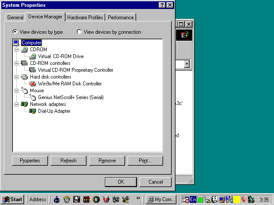Screen dimensions: 274x205
Task: Collapse the CD-ROM controllers node
Action: click(x=16, y=63)
